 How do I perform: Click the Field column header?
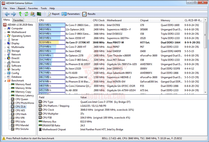click(x=58, y=97)
